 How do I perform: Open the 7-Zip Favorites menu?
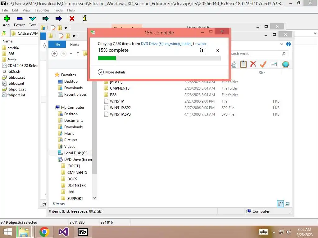(42, 10)
